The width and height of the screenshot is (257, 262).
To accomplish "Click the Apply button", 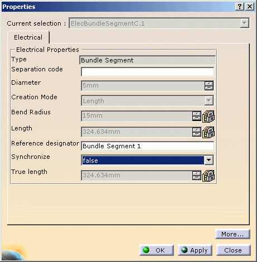I will 195,250.
